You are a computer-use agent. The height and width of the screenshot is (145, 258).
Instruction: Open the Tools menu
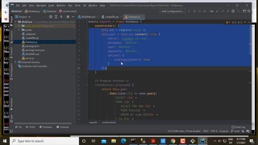click(x=77, y=5)
